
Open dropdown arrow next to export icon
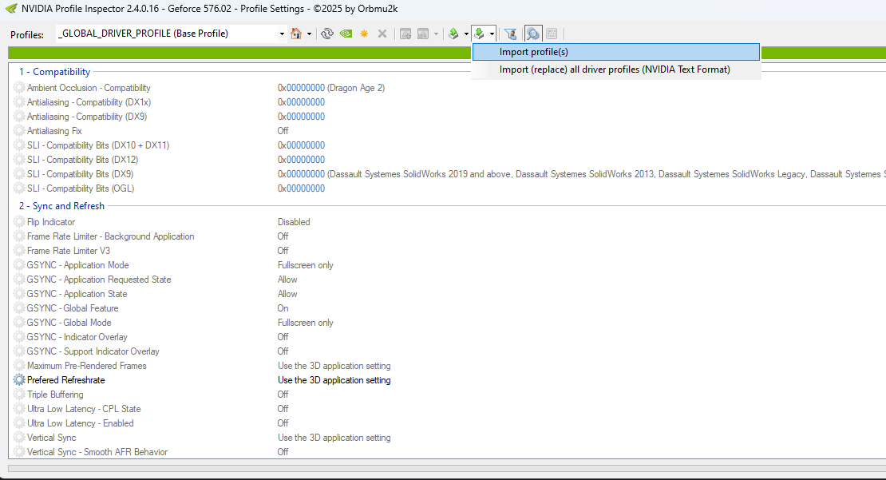(x=465, y=34)
